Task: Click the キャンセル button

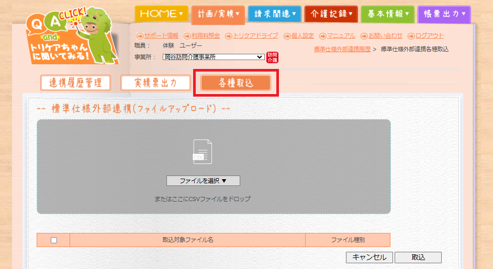Action: coord(369,258)
